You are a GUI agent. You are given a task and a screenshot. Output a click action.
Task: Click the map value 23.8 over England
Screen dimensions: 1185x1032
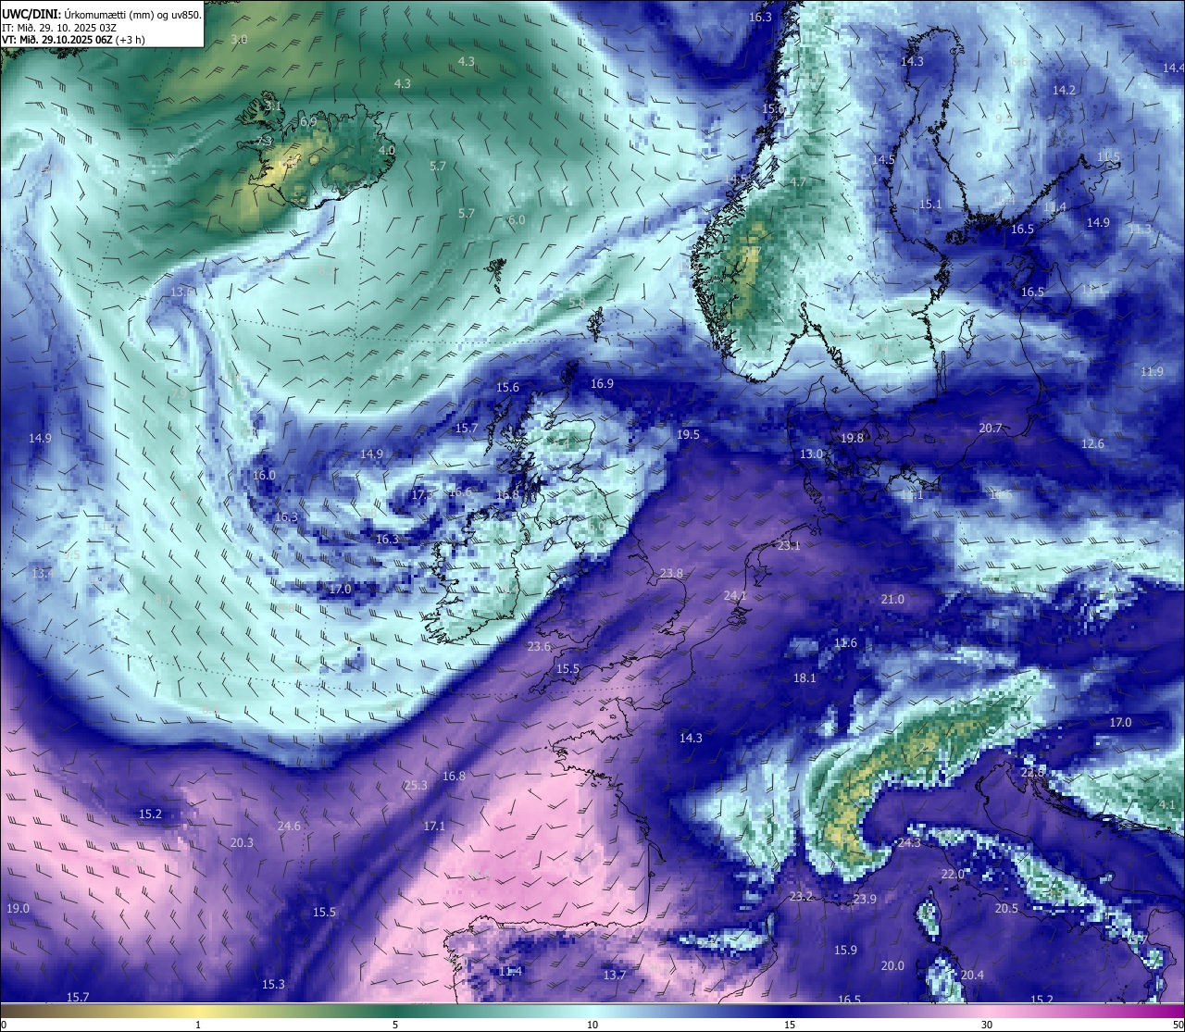[x=671, y=573]
